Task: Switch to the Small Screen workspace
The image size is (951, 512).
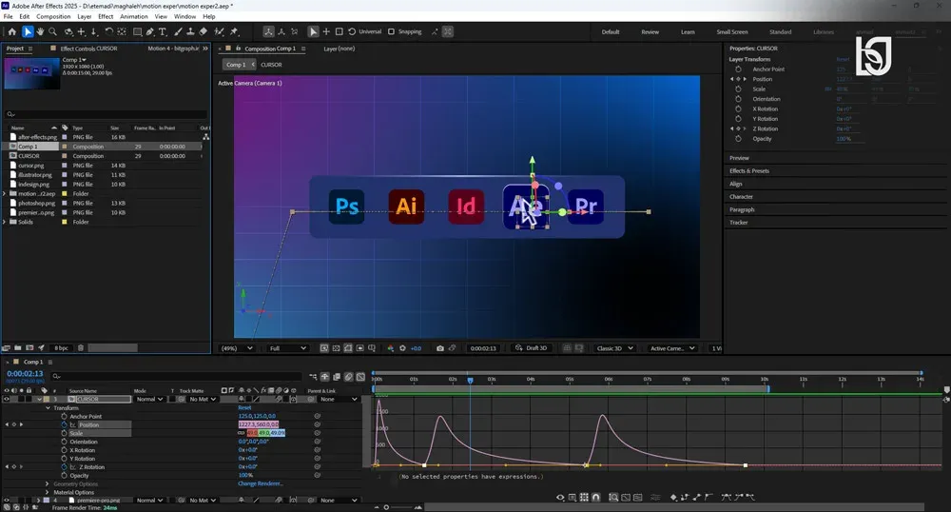Action: tap(732, 32)
